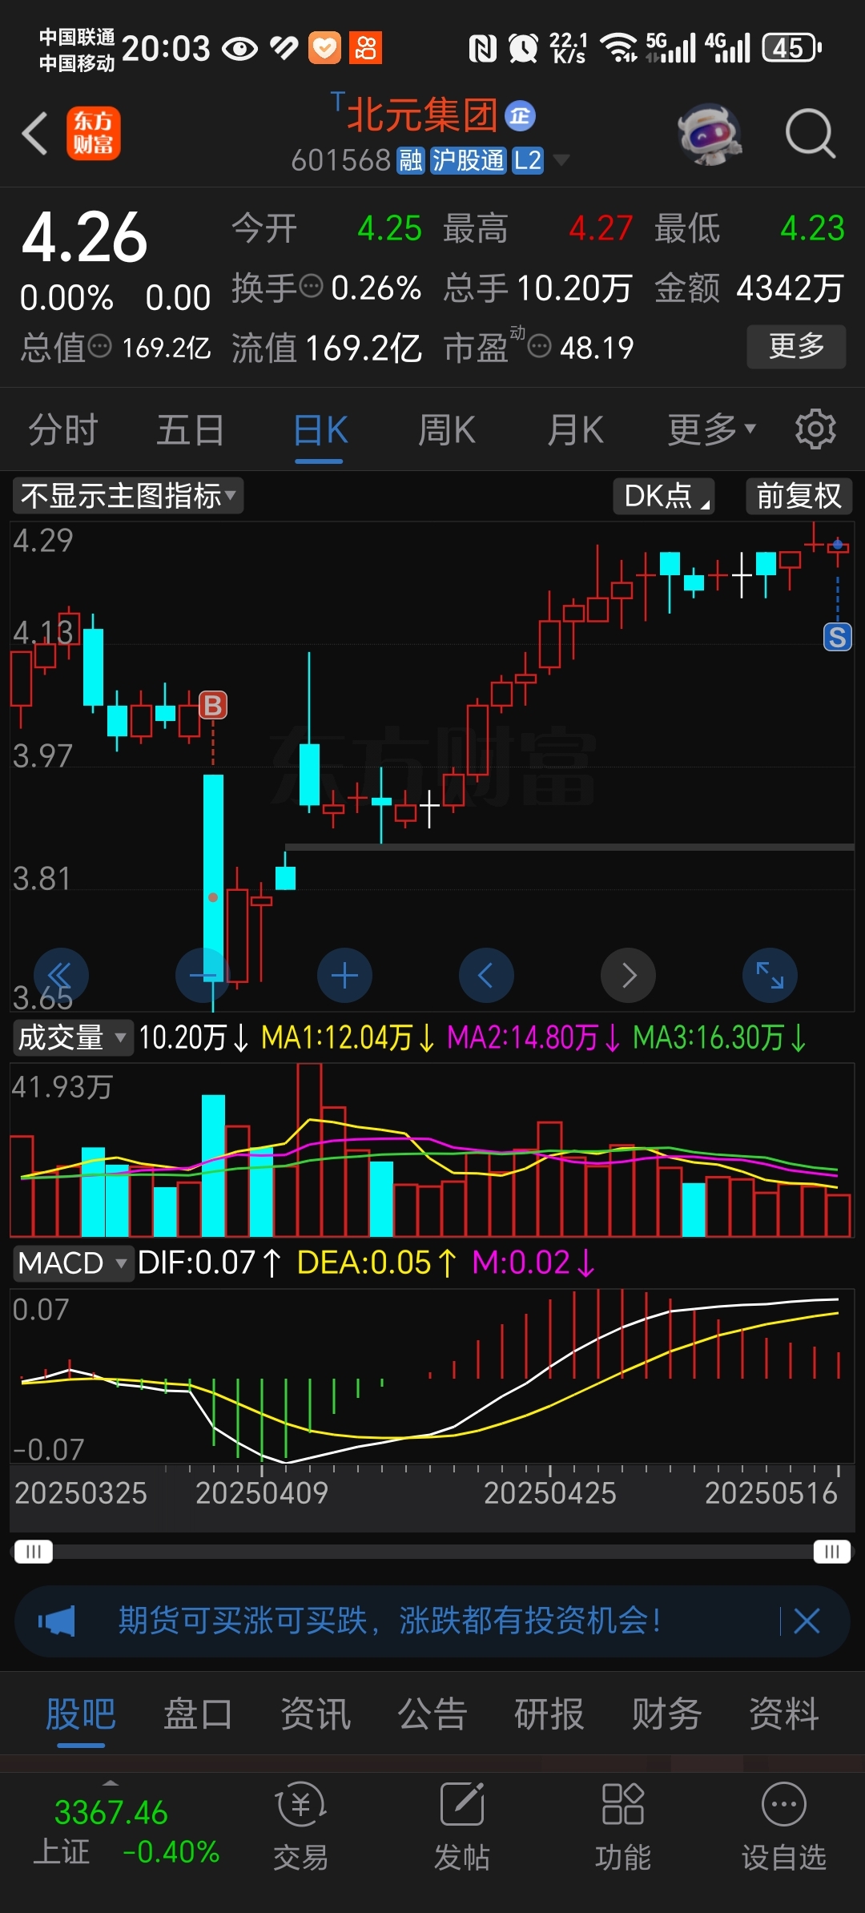The image size is (865, 1913).
Task: Open 发帖 post icon
Action: tap(462, 1826)
